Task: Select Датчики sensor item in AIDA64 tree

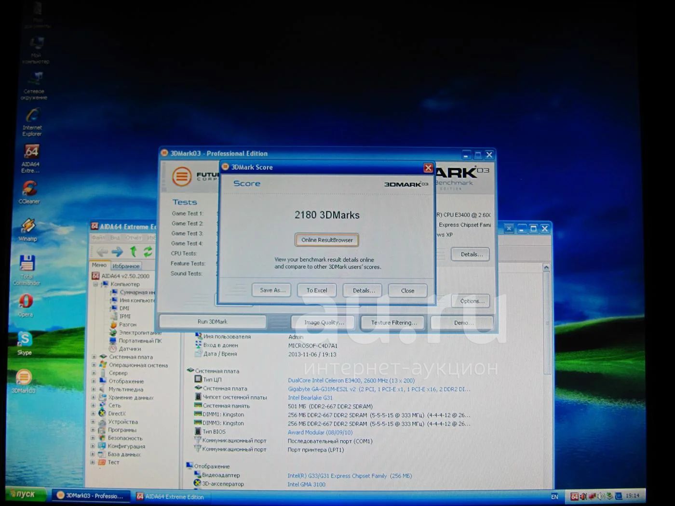Action: [125, 349]
